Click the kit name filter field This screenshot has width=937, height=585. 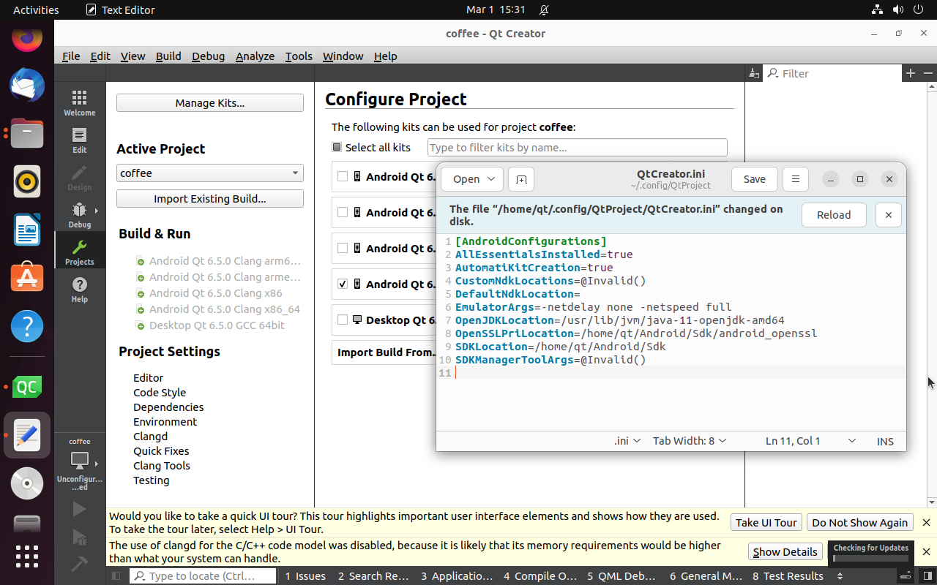pos(578,147)
